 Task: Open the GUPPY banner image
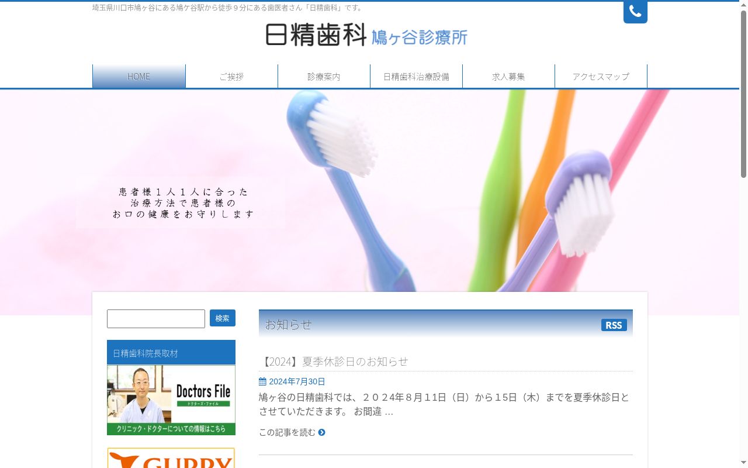171,458
